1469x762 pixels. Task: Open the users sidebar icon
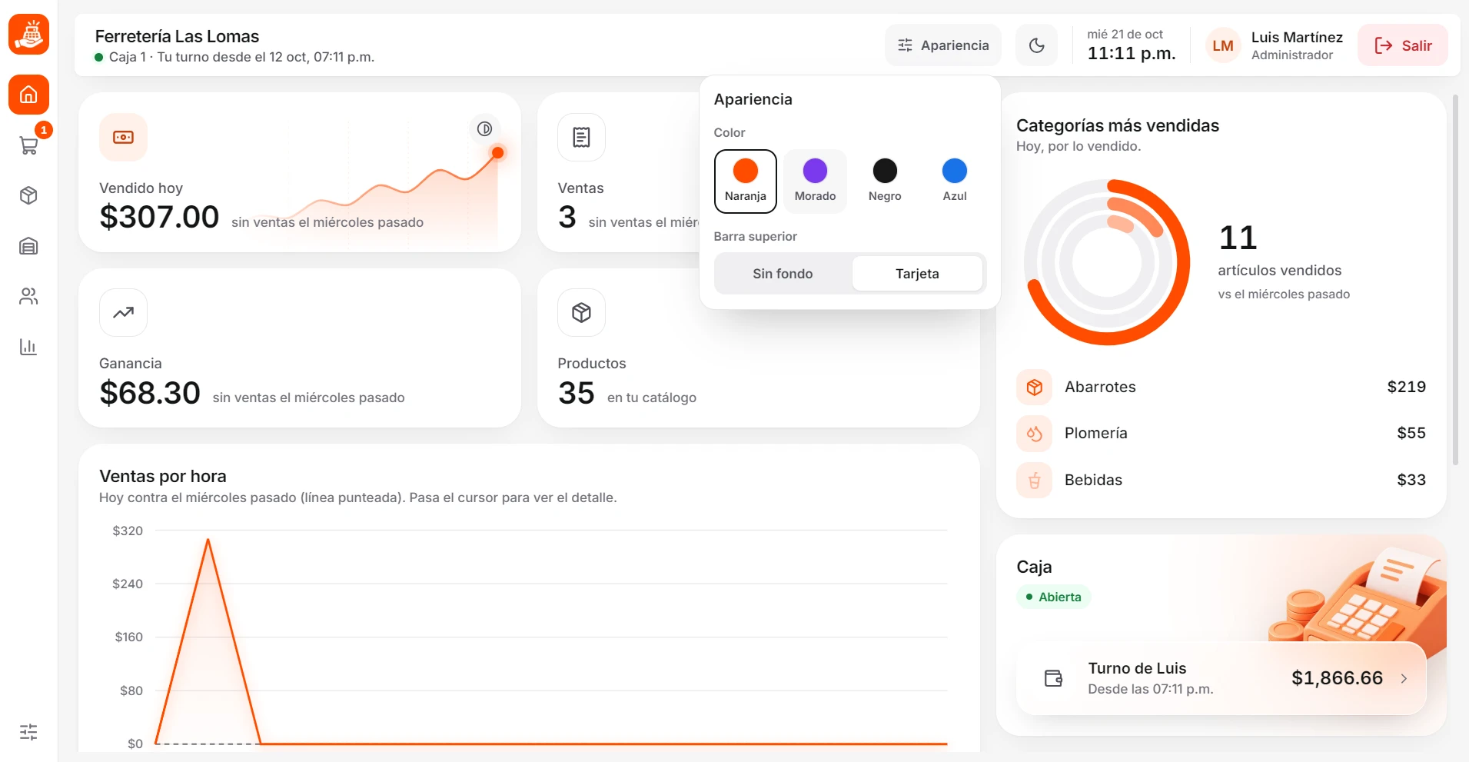[28, 296]
